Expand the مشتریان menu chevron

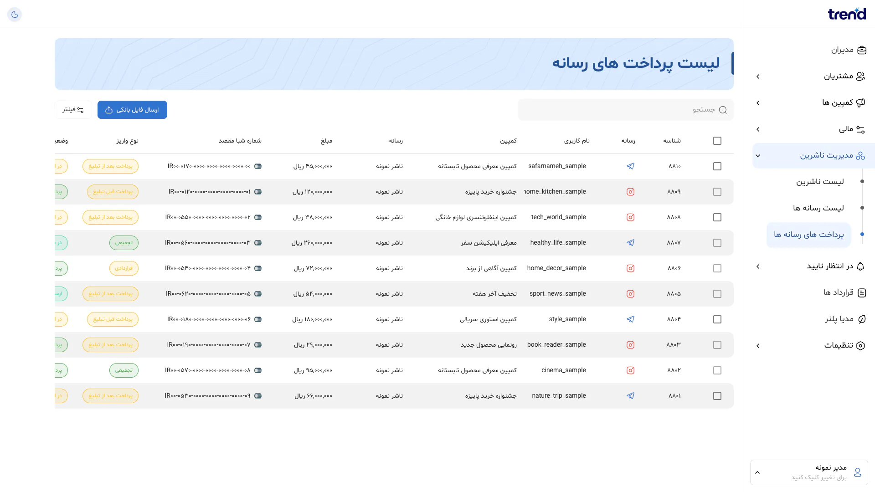click(x=758, y=77)
